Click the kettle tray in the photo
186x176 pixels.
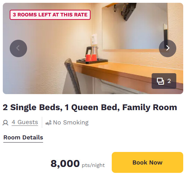92,61
